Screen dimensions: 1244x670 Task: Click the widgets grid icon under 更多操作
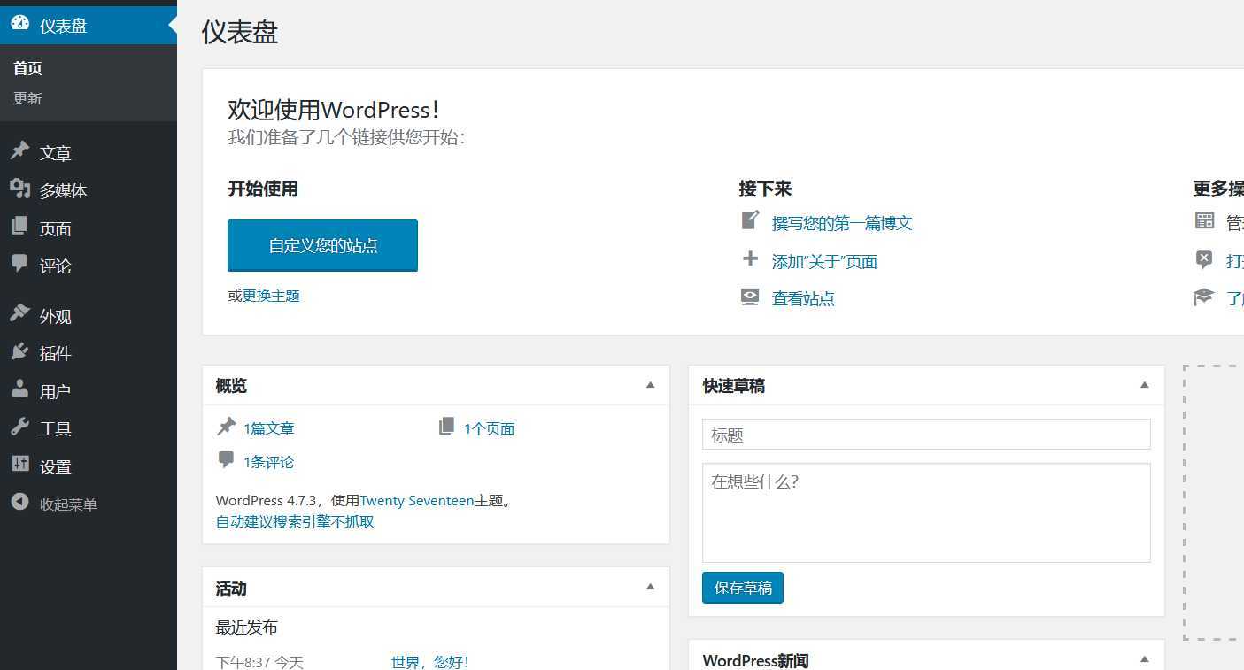click(x=1204, y=221)
